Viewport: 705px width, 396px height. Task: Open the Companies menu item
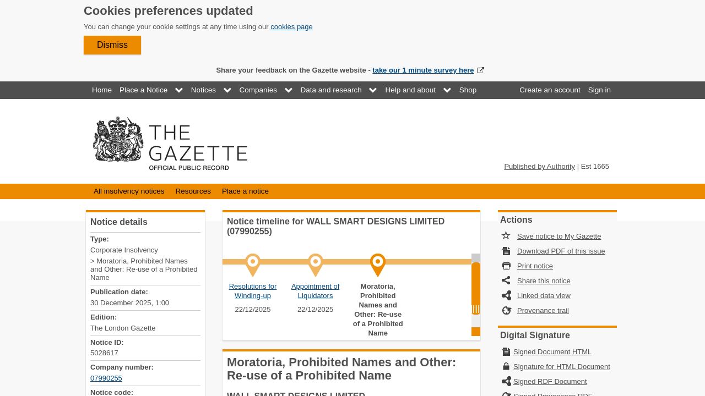click(x=258, y=90)
